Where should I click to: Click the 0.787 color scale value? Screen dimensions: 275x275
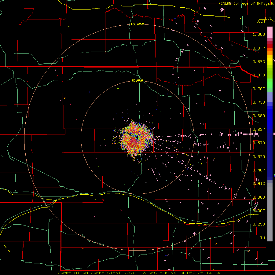click(259, 89)
